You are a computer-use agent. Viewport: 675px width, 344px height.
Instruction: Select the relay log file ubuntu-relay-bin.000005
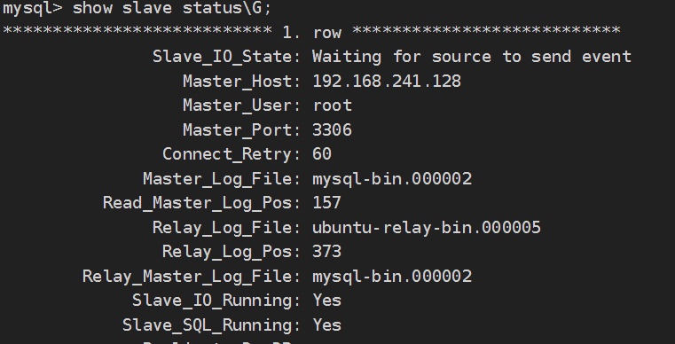[x=427, y=227]
